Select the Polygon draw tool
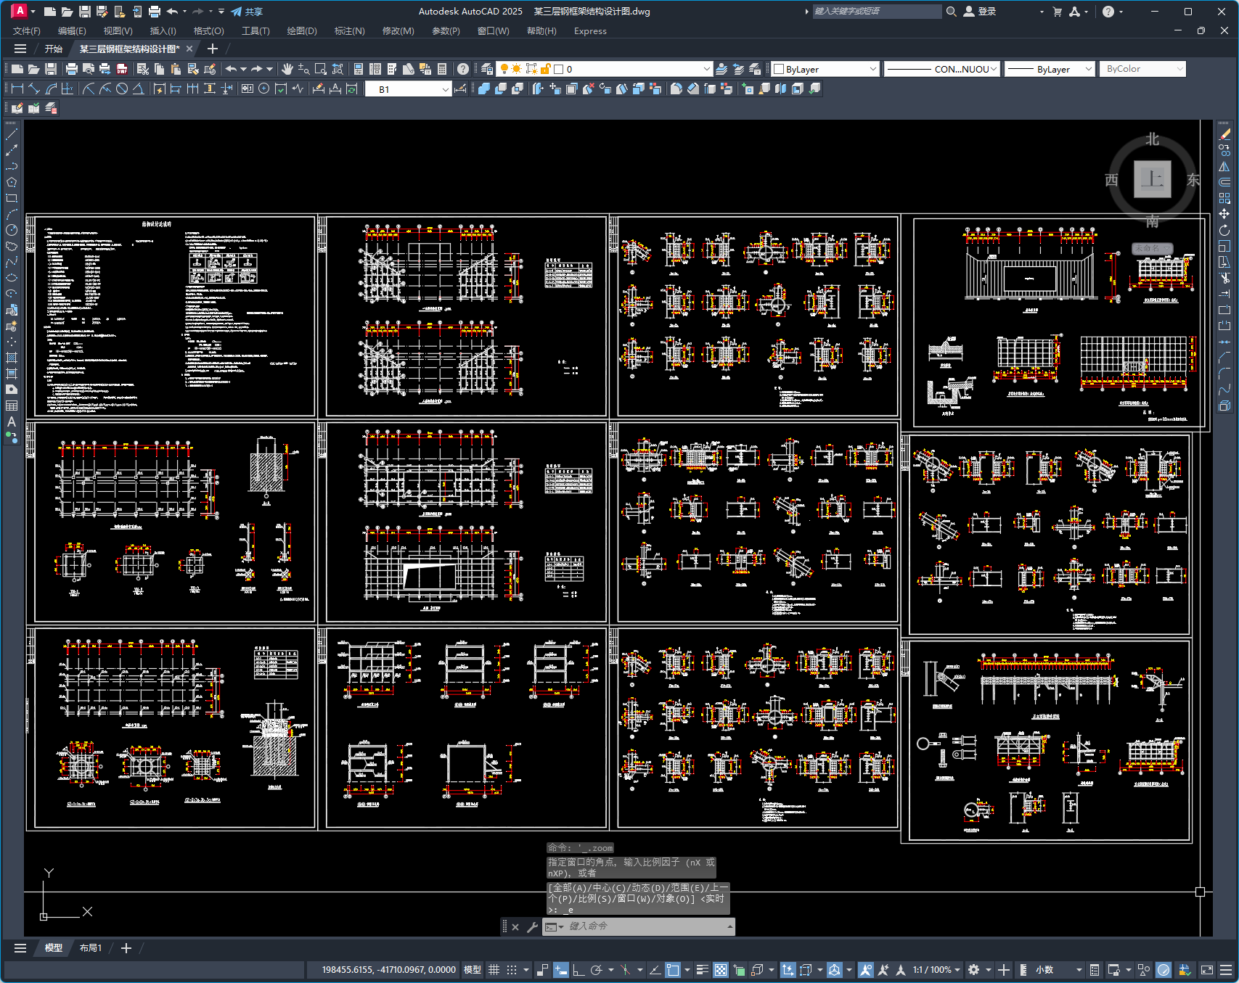 click(x=12, y=182)
